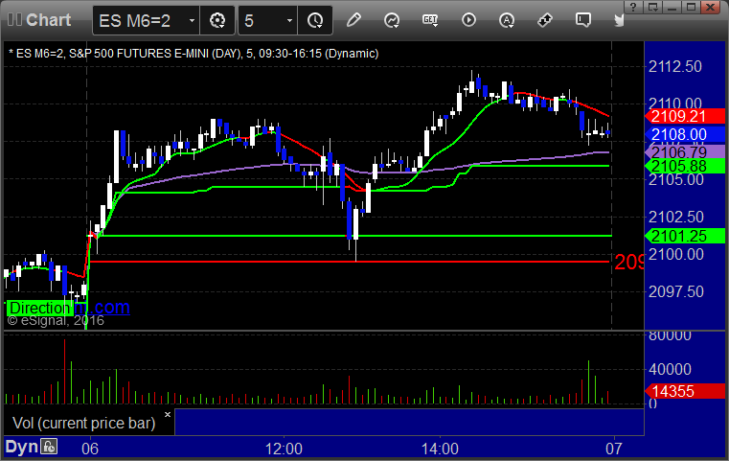This screenshot has width=729, height=461.
Task: Open the alerts icon menu
Action: [507, 20]
